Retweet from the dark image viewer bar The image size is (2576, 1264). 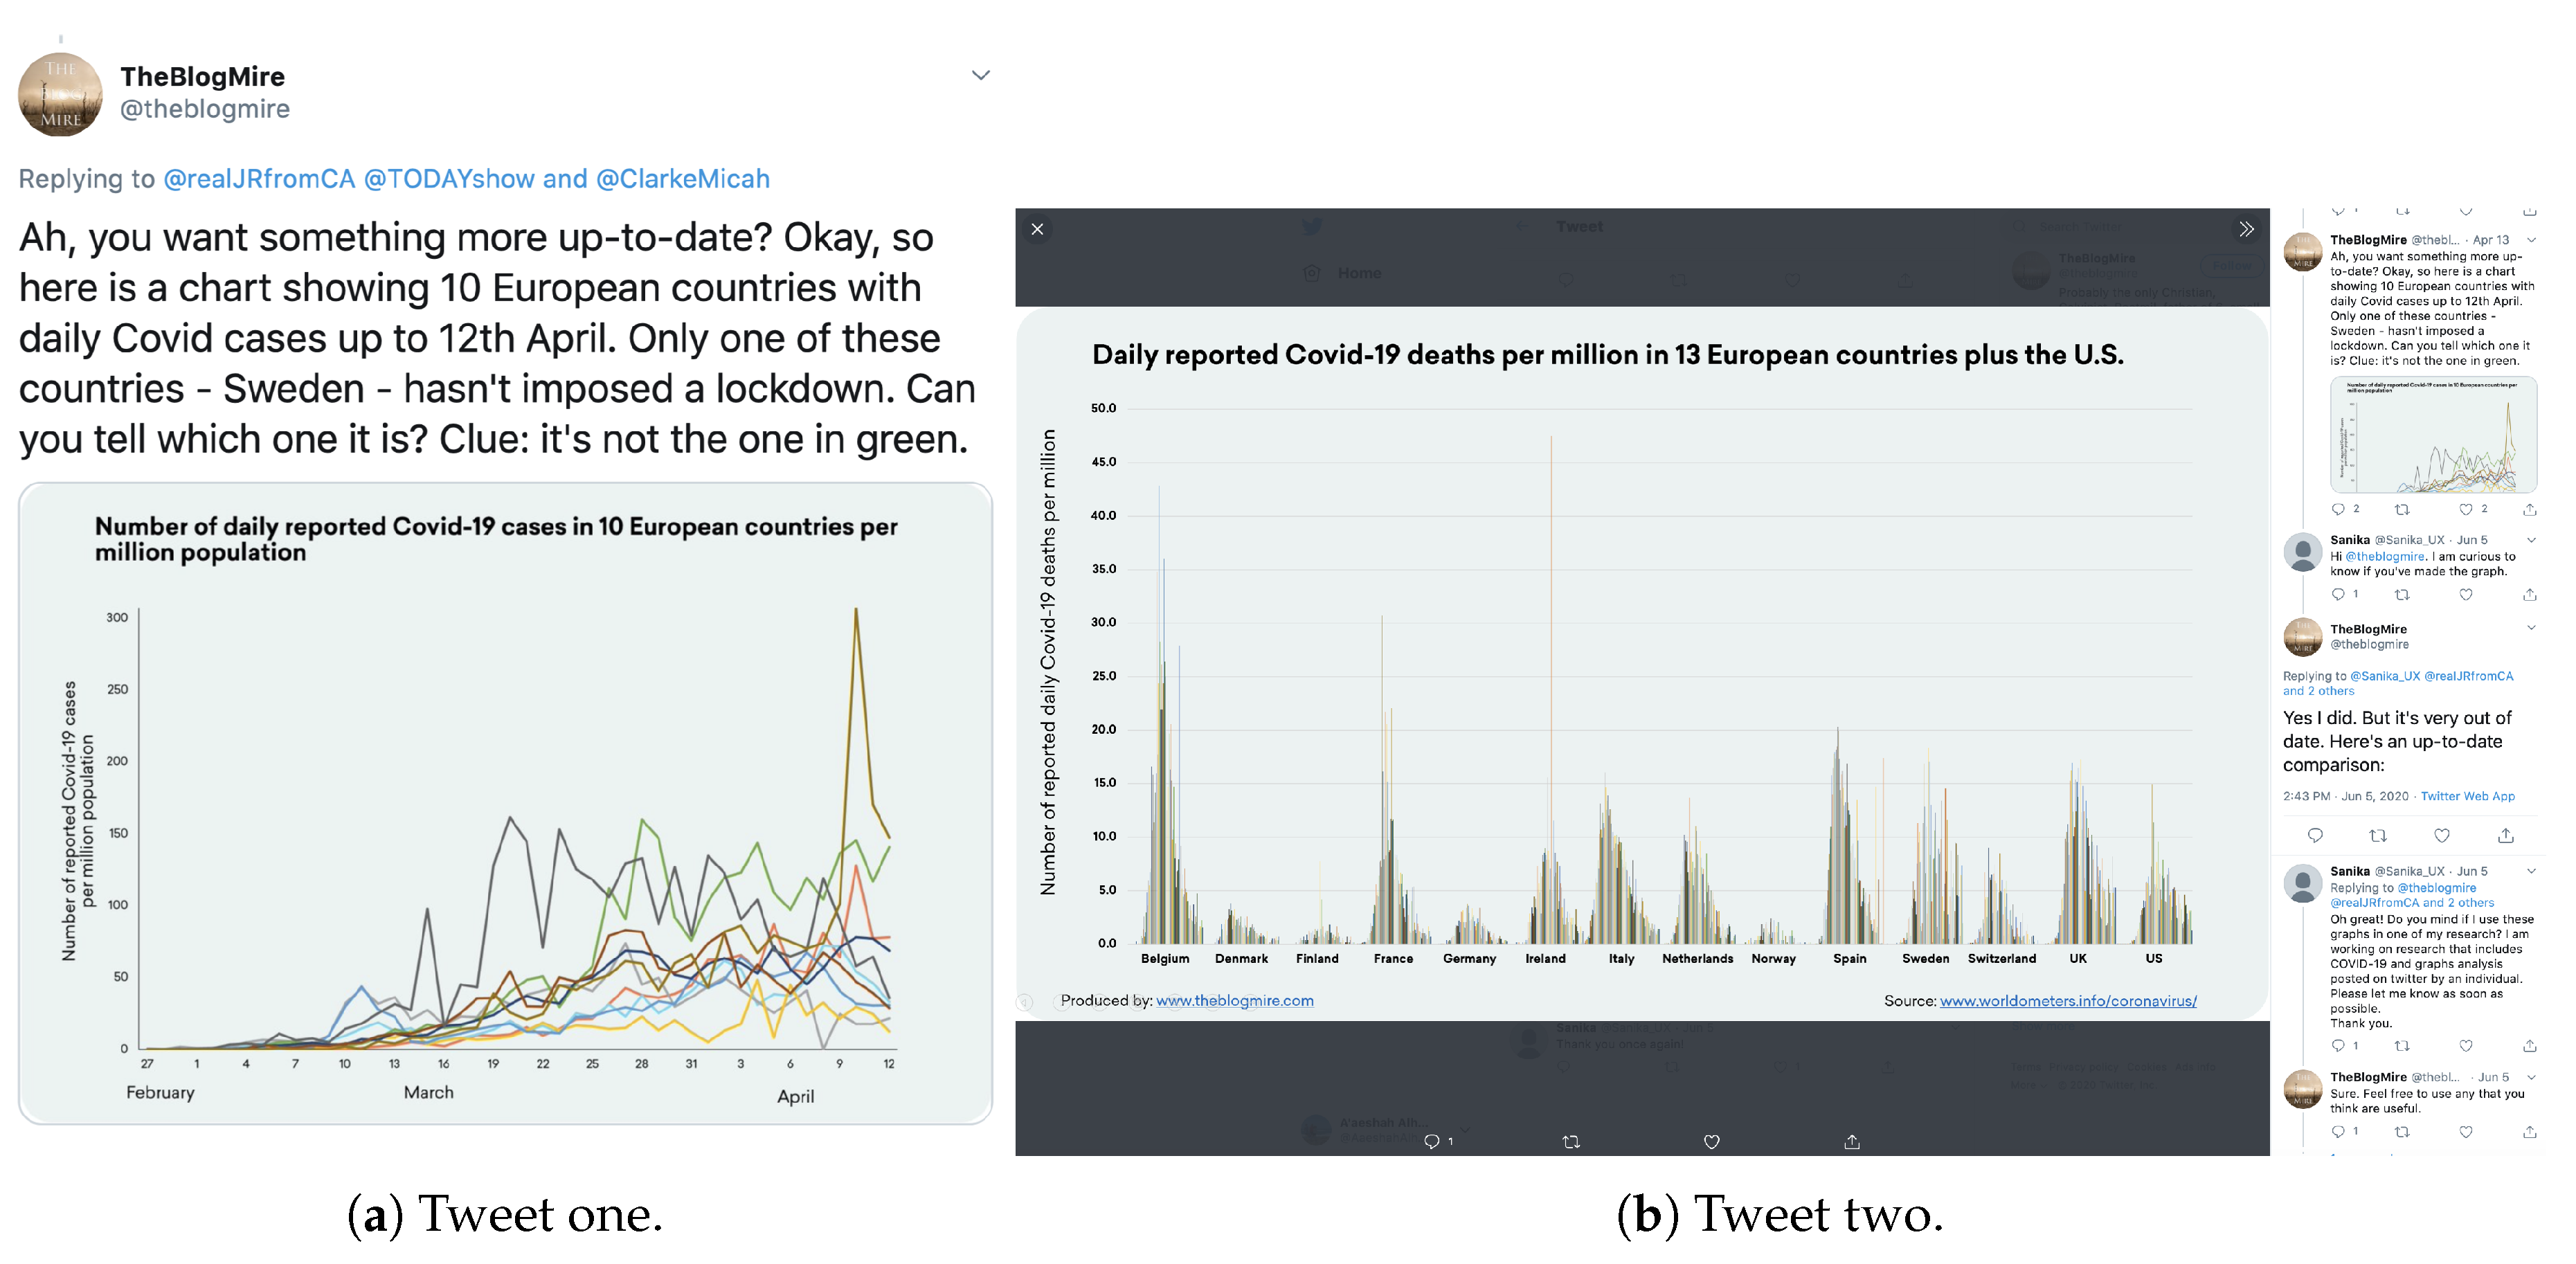(x=1571, y=1141)
